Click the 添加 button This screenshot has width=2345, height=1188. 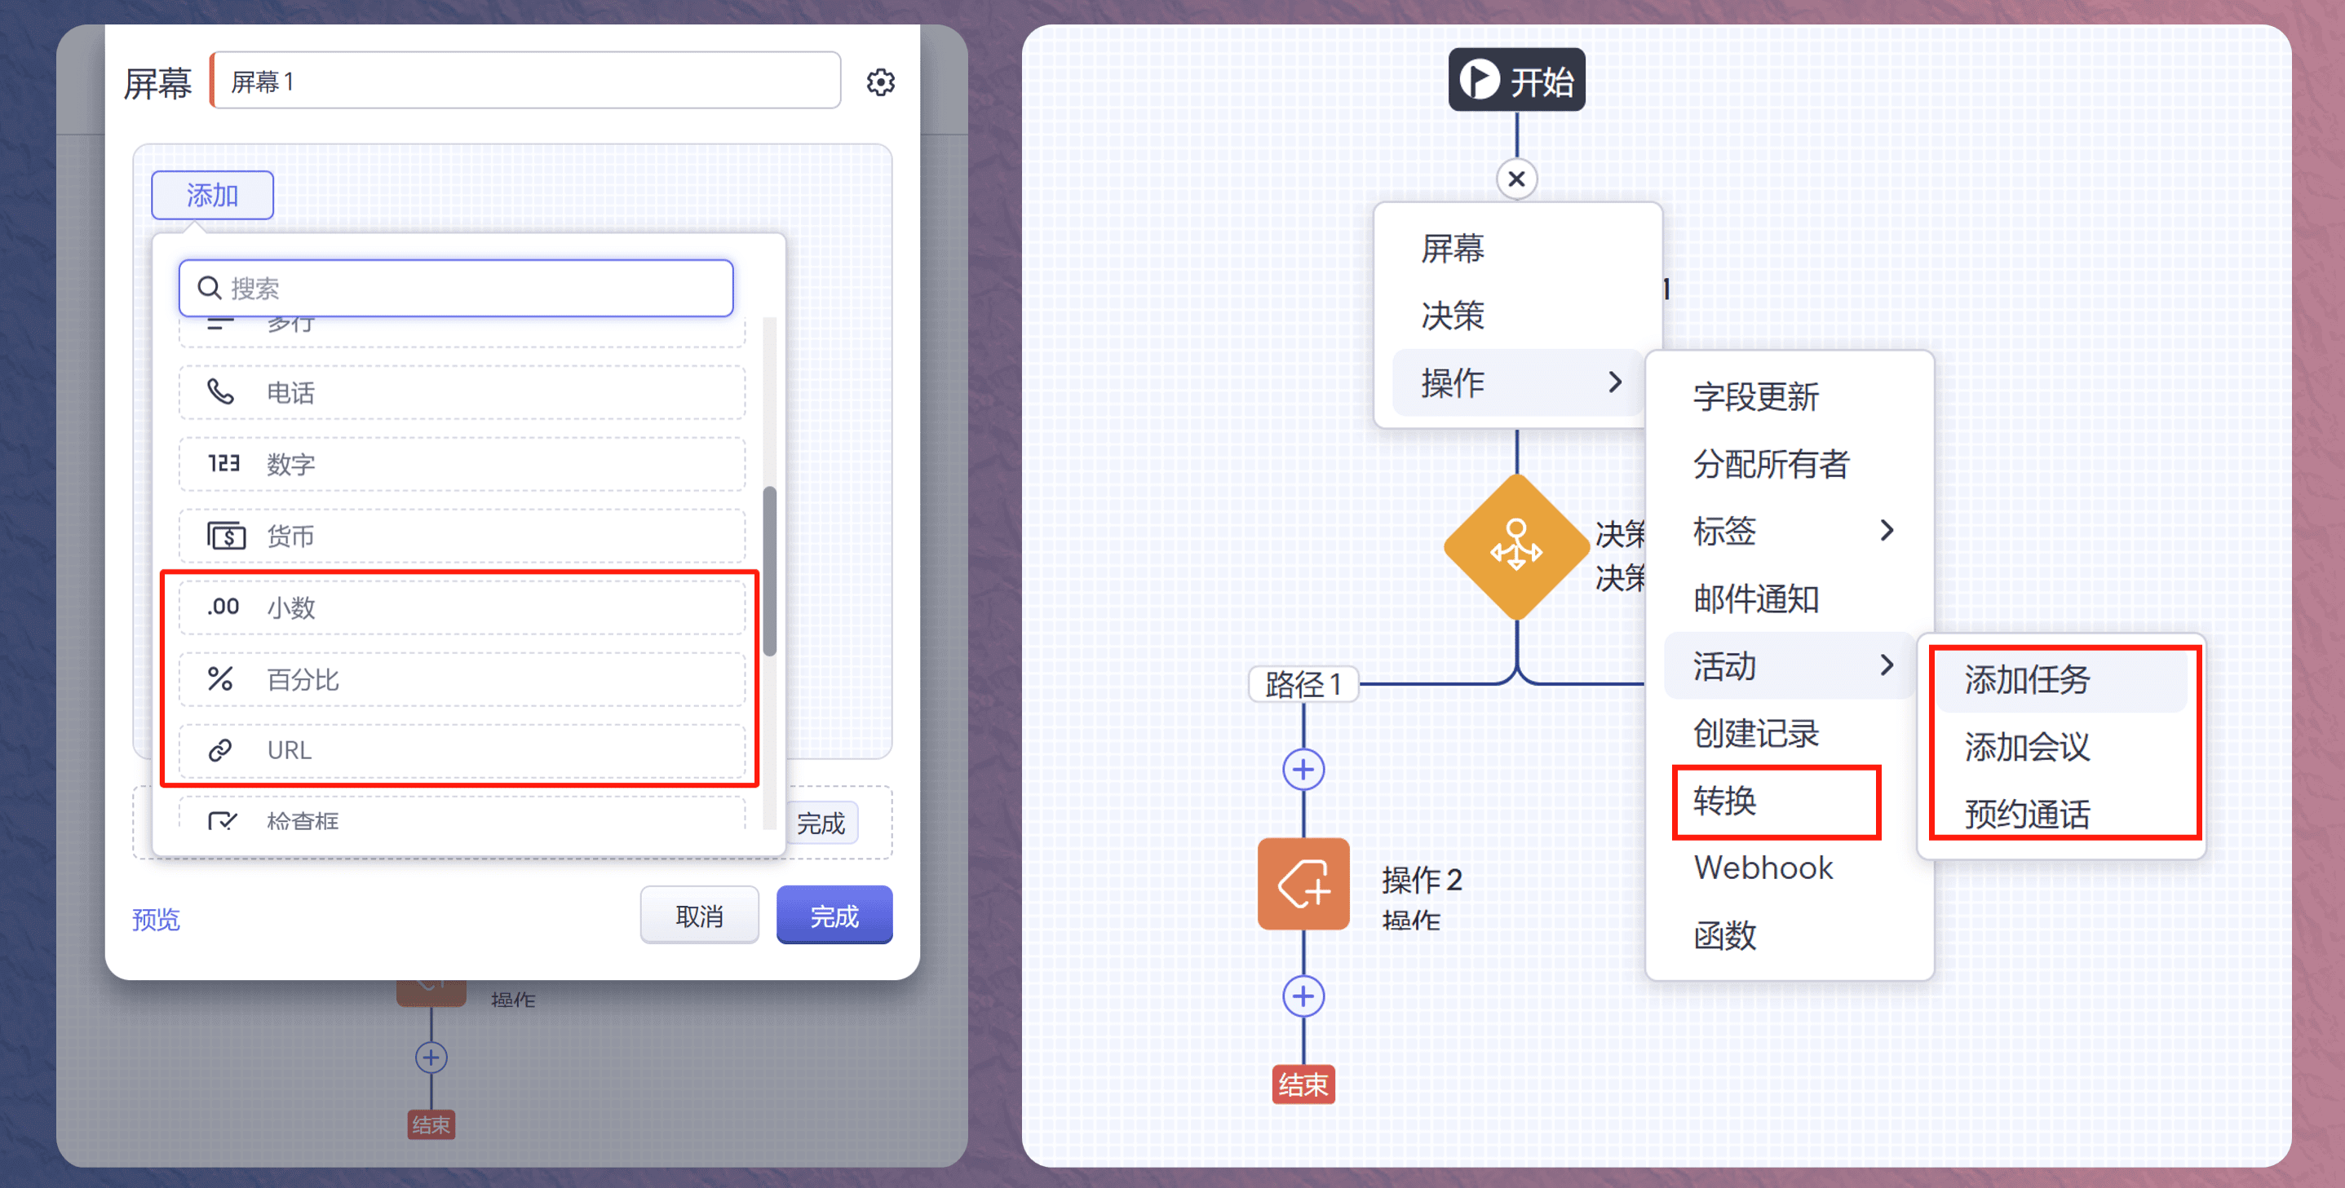coord(212,195)
